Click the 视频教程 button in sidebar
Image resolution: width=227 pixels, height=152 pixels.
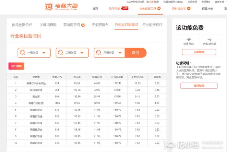click(x=199, y=86)
